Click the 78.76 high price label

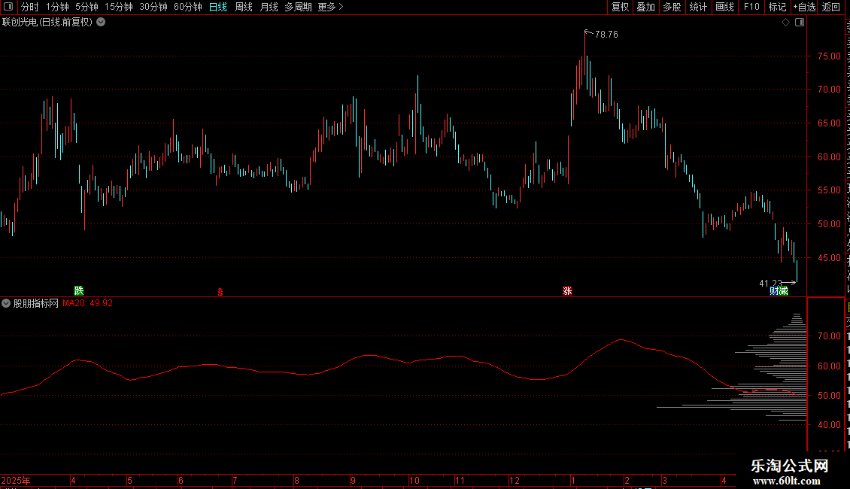[606, 35]
